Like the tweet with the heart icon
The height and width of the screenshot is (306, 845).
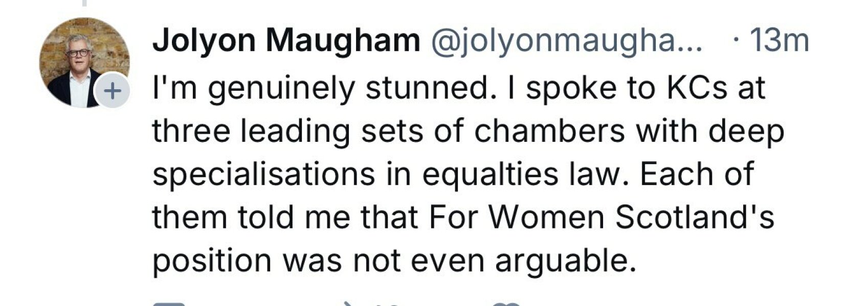tap(505, 303)
